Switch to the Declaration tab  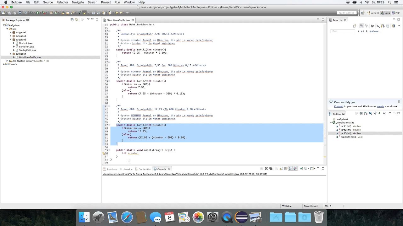[x=143, y=169]
